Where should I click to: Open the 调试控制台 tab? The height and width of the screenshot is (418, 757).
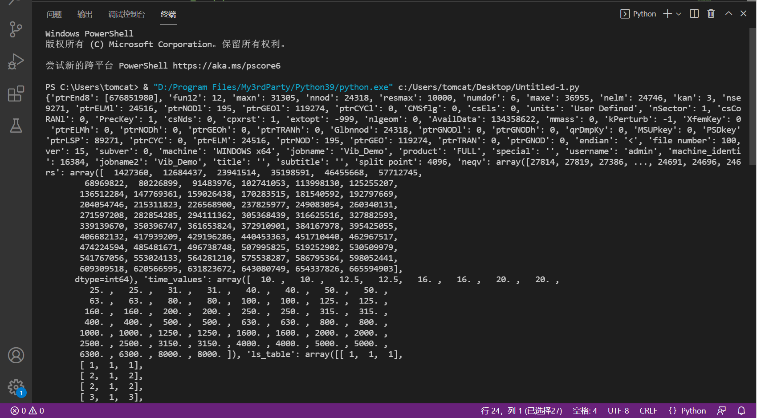[x=126, y=15]
